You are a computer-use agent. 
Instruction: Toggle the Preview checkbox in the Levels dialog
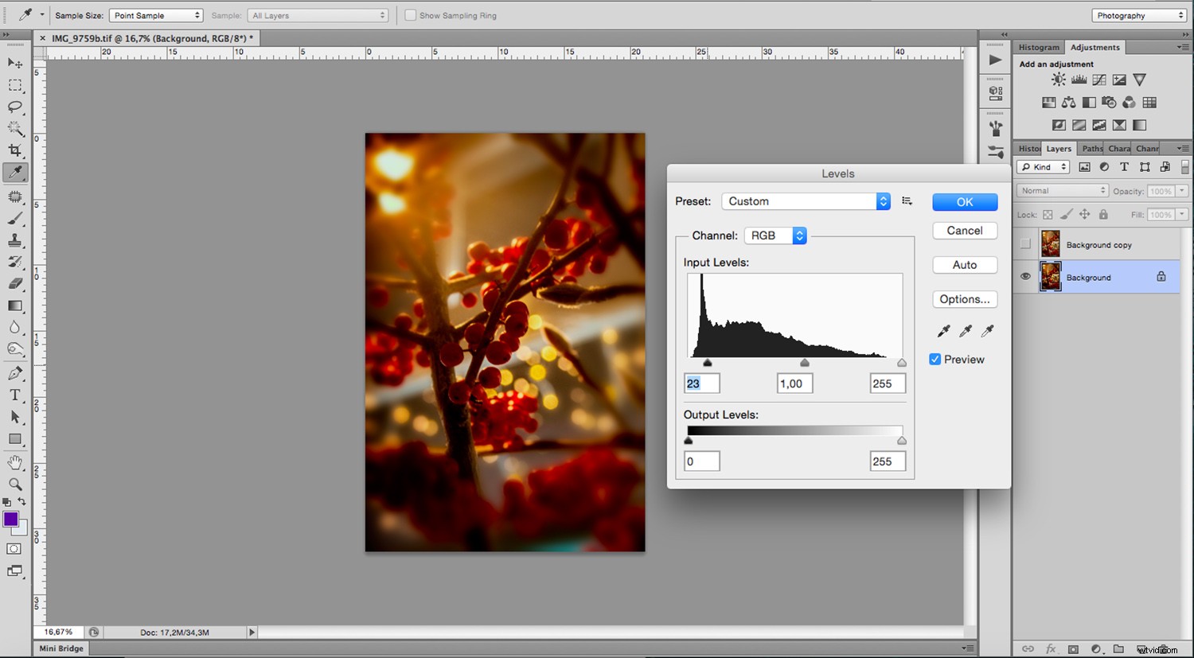(x=935, y=359)
